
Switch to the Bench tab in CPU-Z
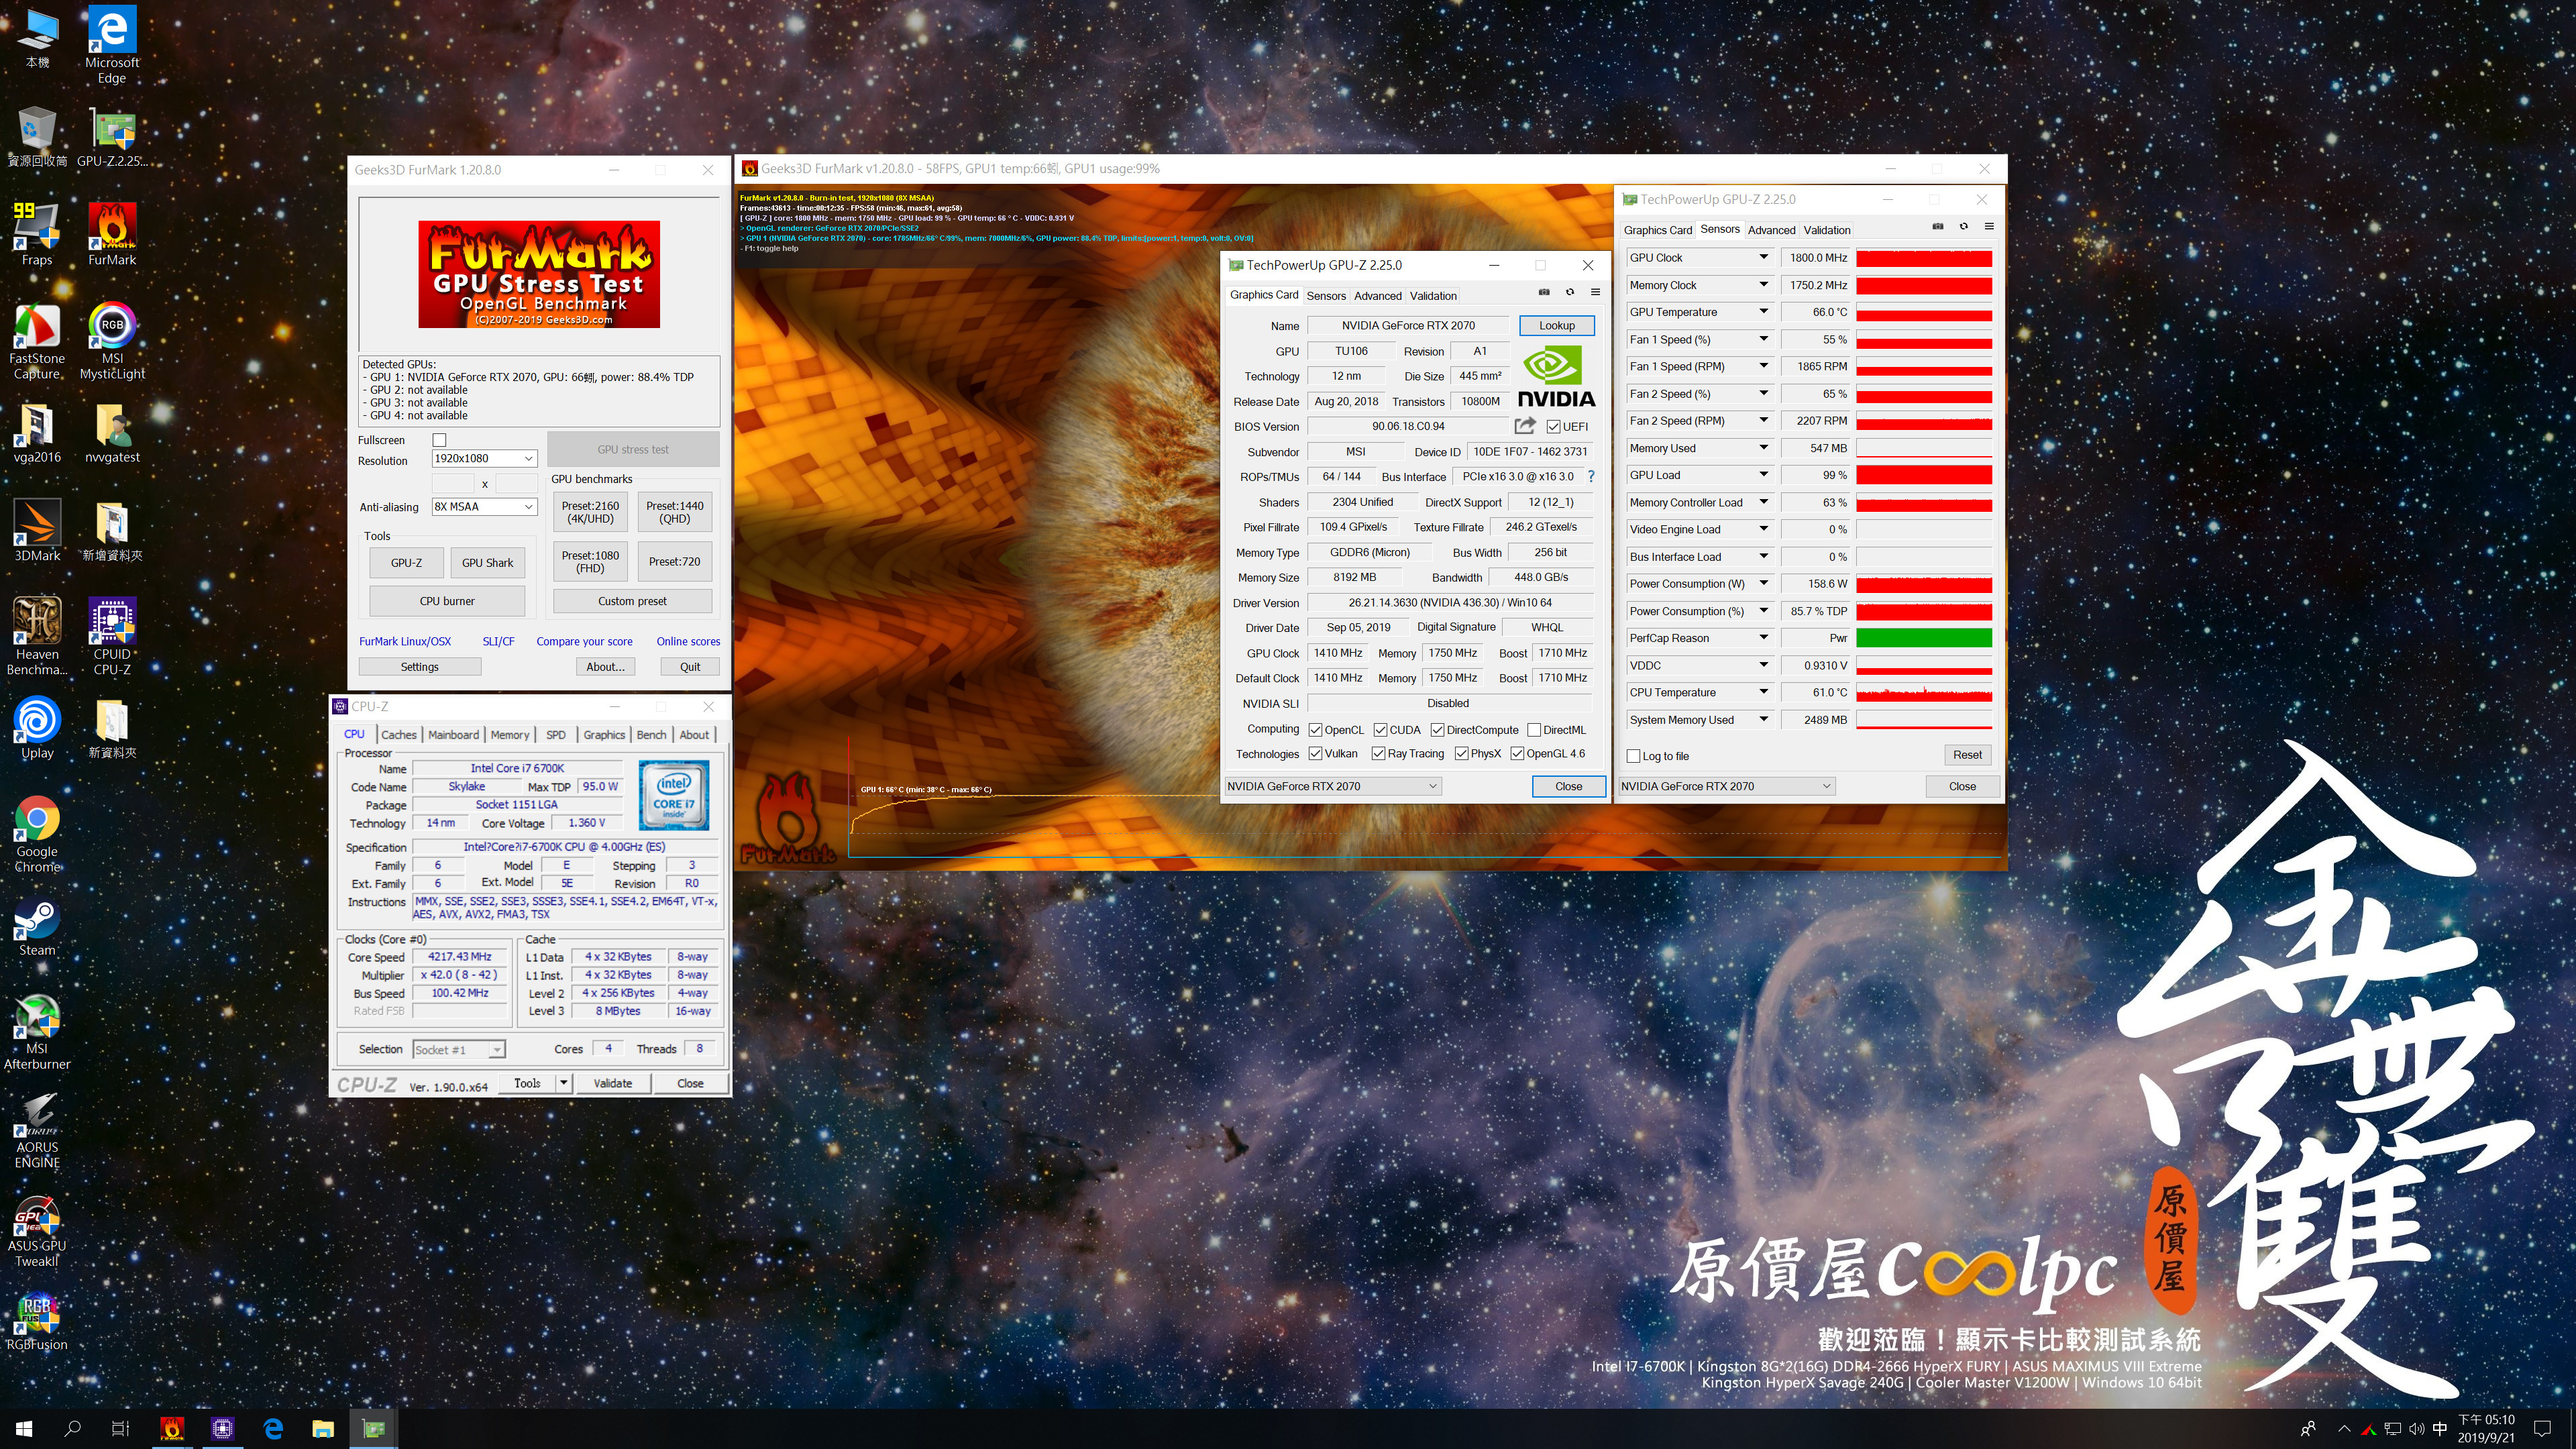[x=651, y=734]
